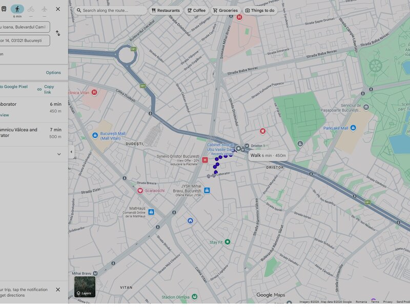Click the Search along the route box
Image resolution: width=410 pixels, height=307 pixels.
[x=110, y=10]
